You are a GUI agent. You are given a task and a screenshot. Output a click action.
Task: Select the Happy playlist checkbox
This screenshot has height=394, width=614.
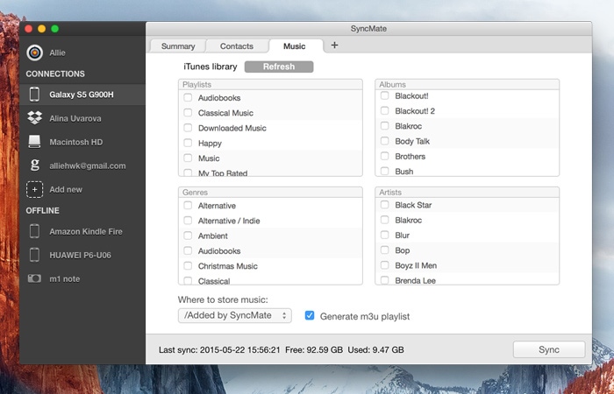[188, 143]
